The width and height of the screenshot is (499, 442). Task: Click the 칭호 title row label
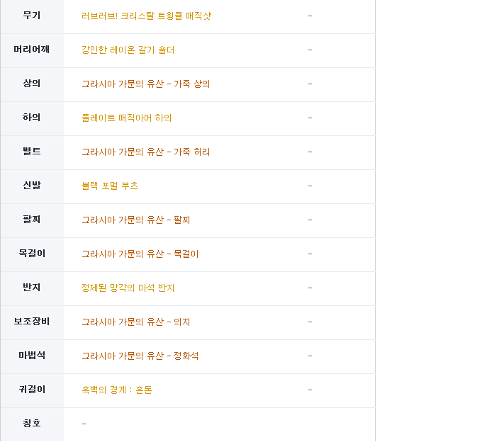[x=32, y=424]
